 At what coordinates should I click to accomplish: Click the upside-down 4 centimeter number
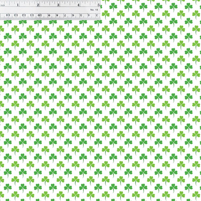coord(89,15)
